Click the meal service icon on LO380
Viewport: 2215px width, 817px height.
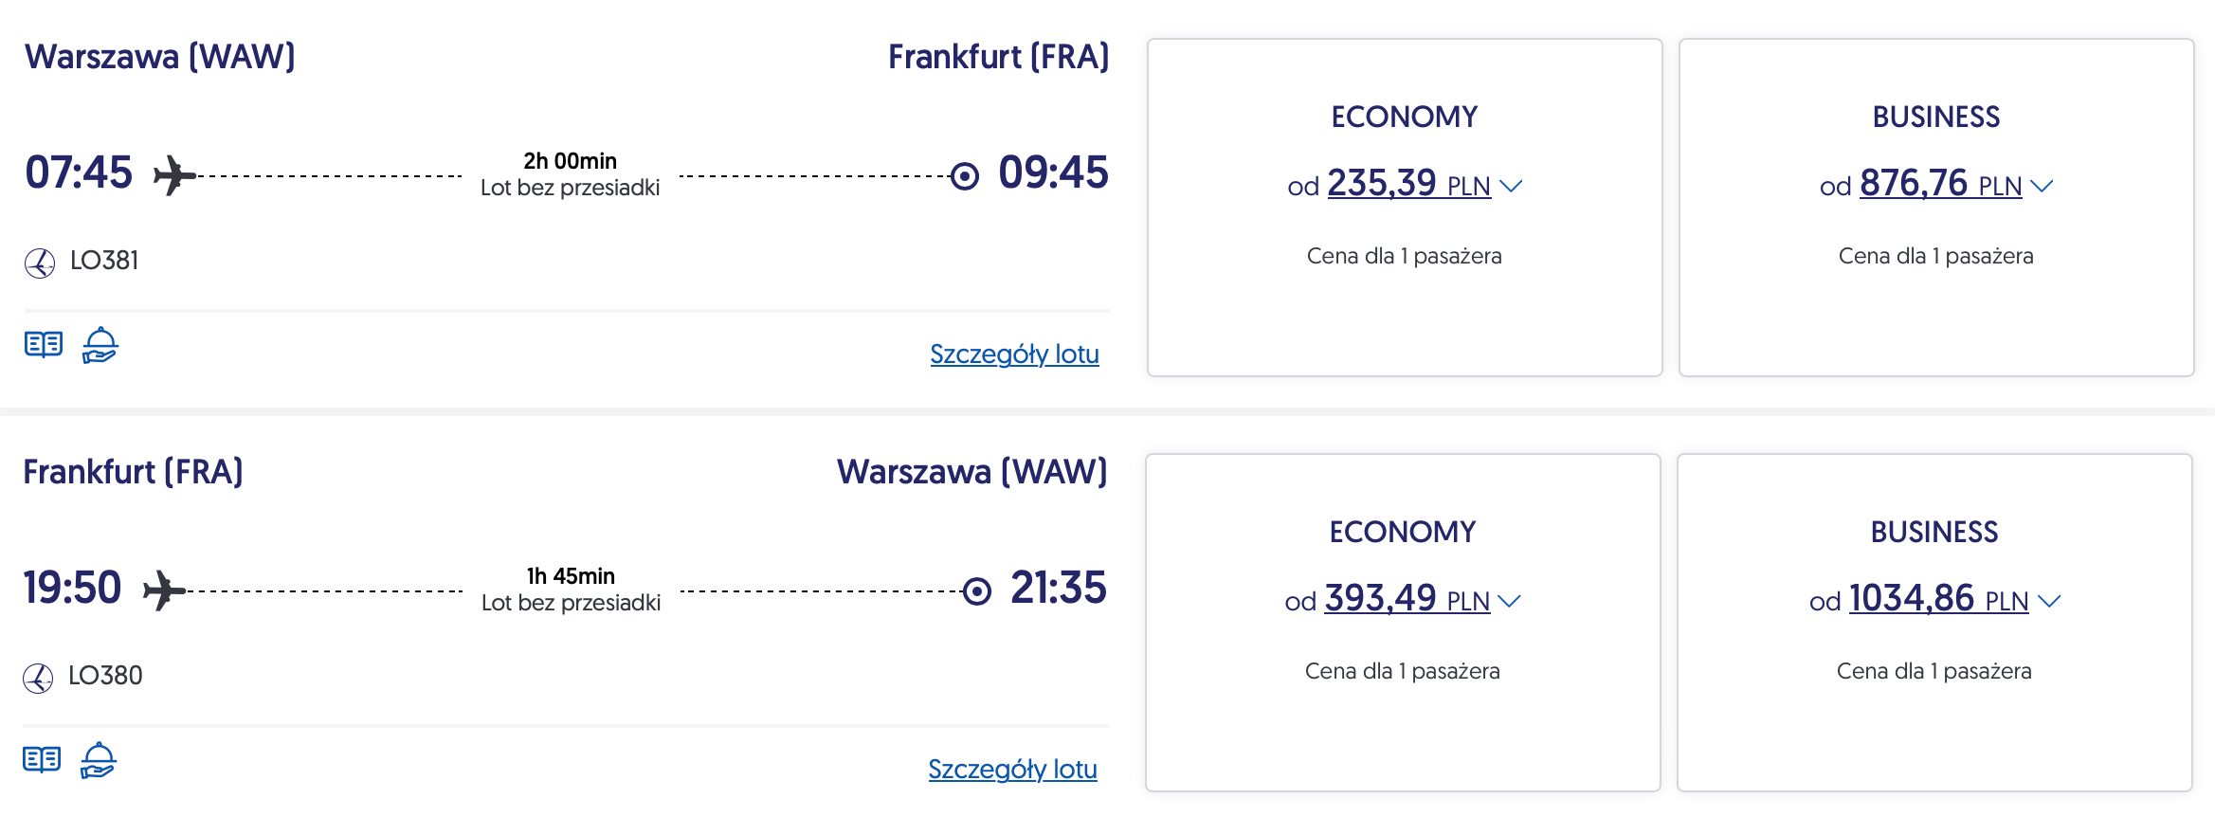pos(98,760)
